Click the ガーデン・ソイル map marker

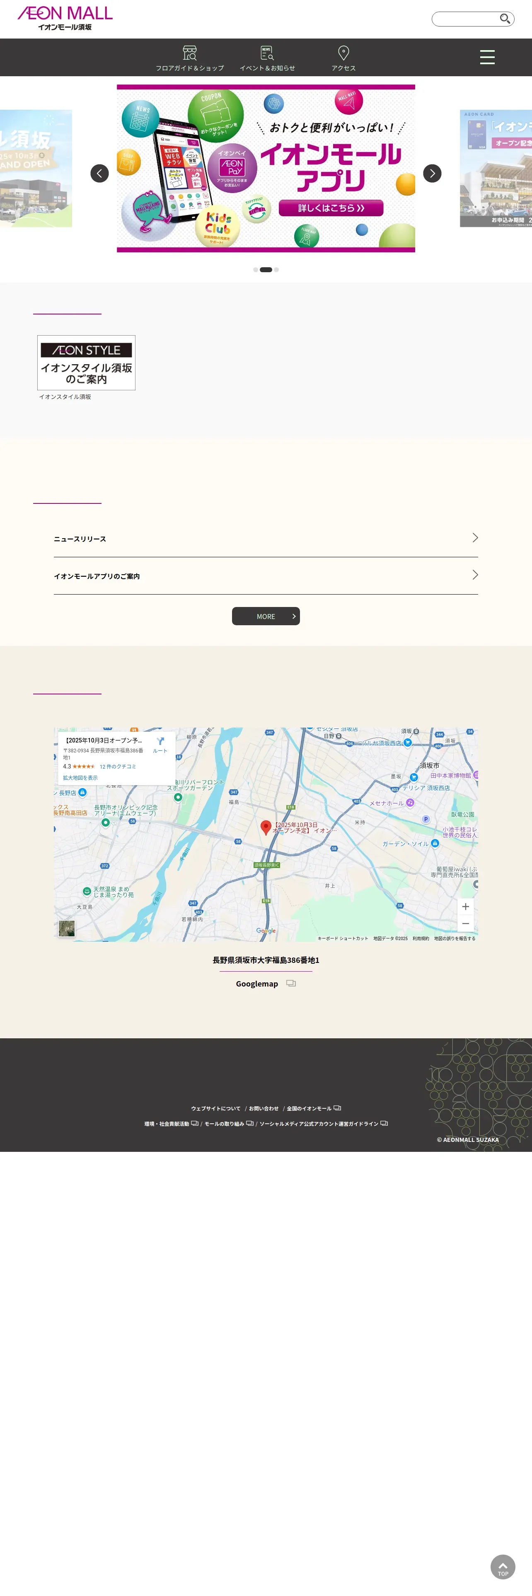pyautogui.click(x=435, y=843)
